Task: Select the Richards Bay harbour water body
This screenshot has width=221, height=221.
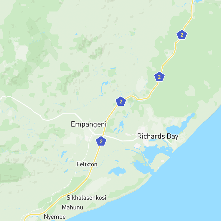Action: pyautogui.click(x=153, y=153)
